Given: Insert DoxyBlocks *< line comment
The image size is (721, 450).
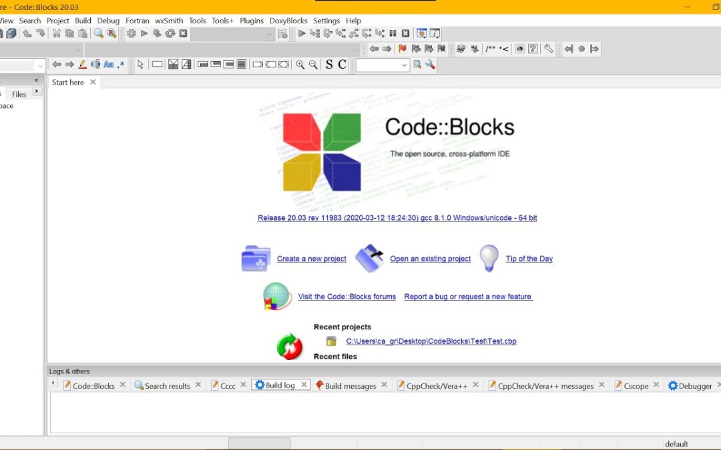Looking at the screenshot, I should (x=504, y=49).
